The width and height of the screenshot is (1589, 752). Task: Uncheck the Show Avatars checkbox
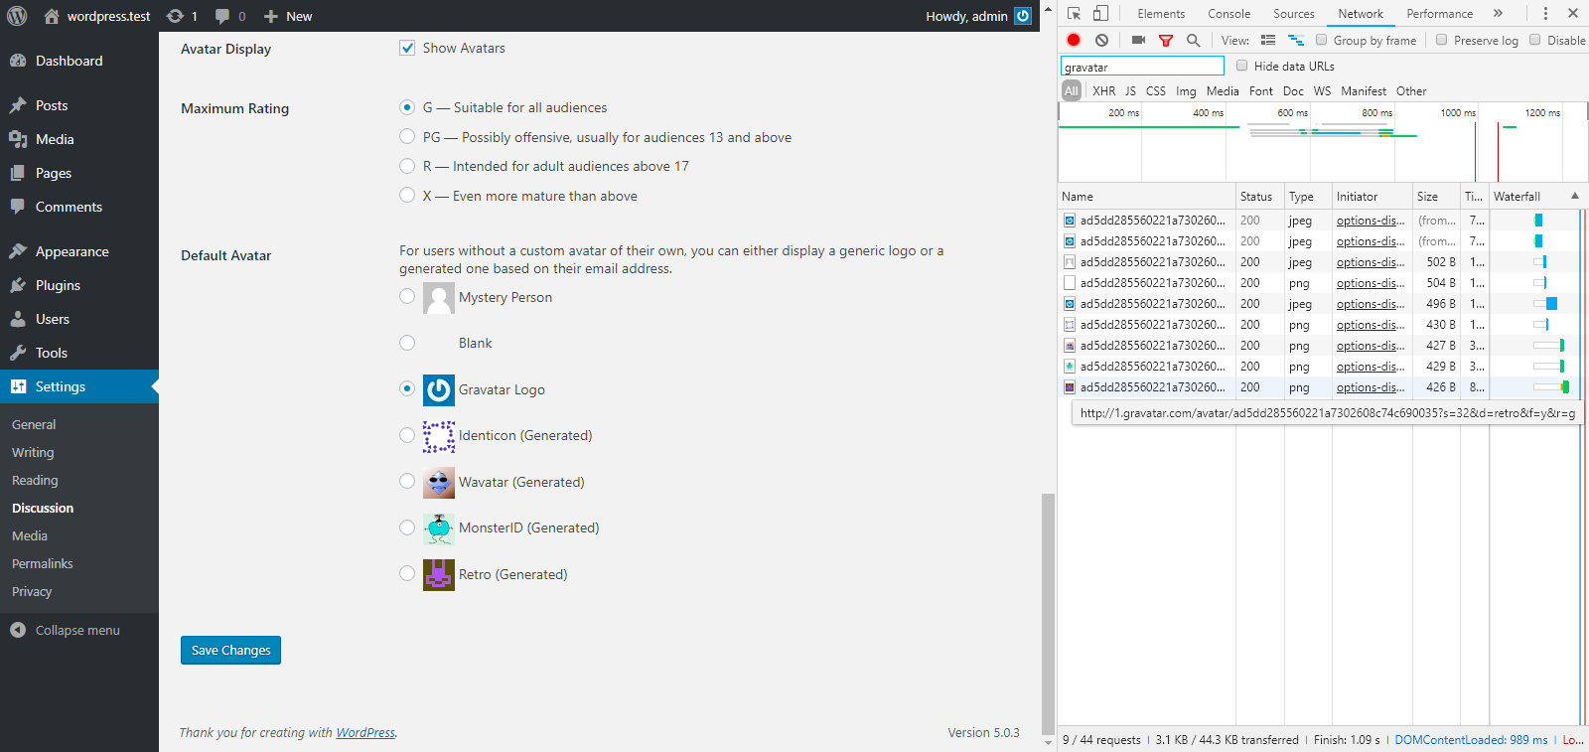(407, 48)
